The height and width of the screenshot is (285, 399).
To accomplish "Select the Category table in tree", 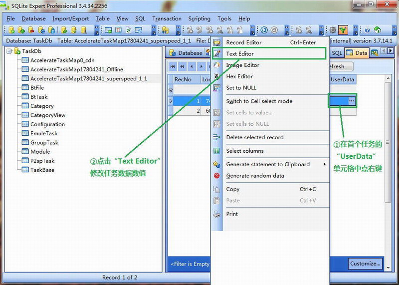I will tap(42, 106).
